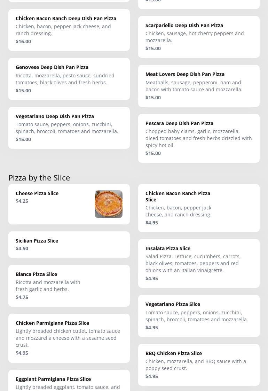Screen dimensions: 268x391
Task: Click the $16.00 price on Chicken Bacon Ranch
Action: pyautogui.click(x=23, y=41)
